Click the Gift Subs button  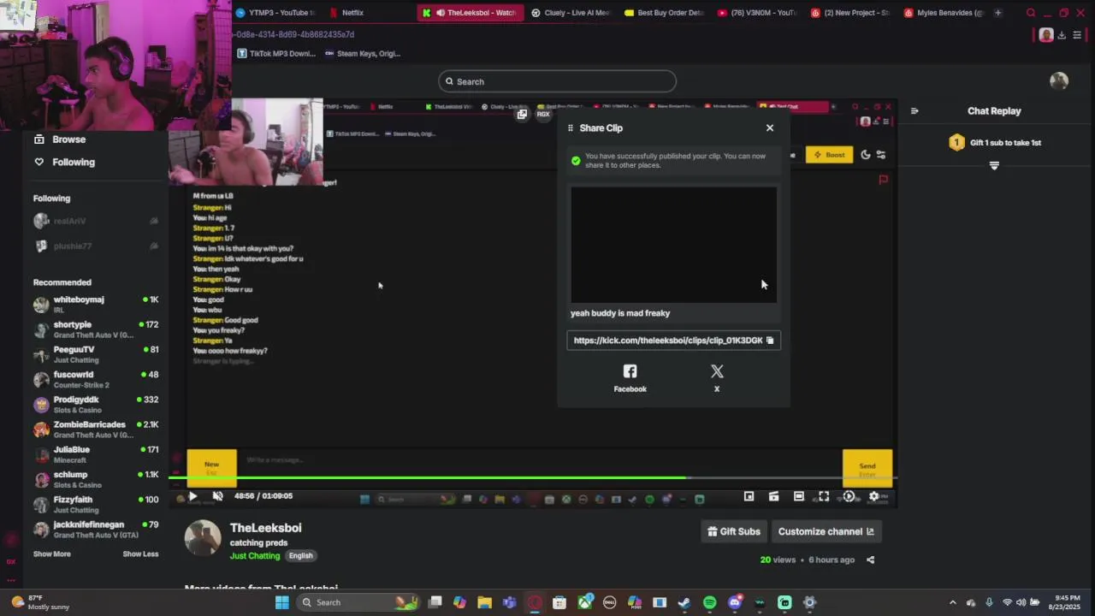click(734, 531)
